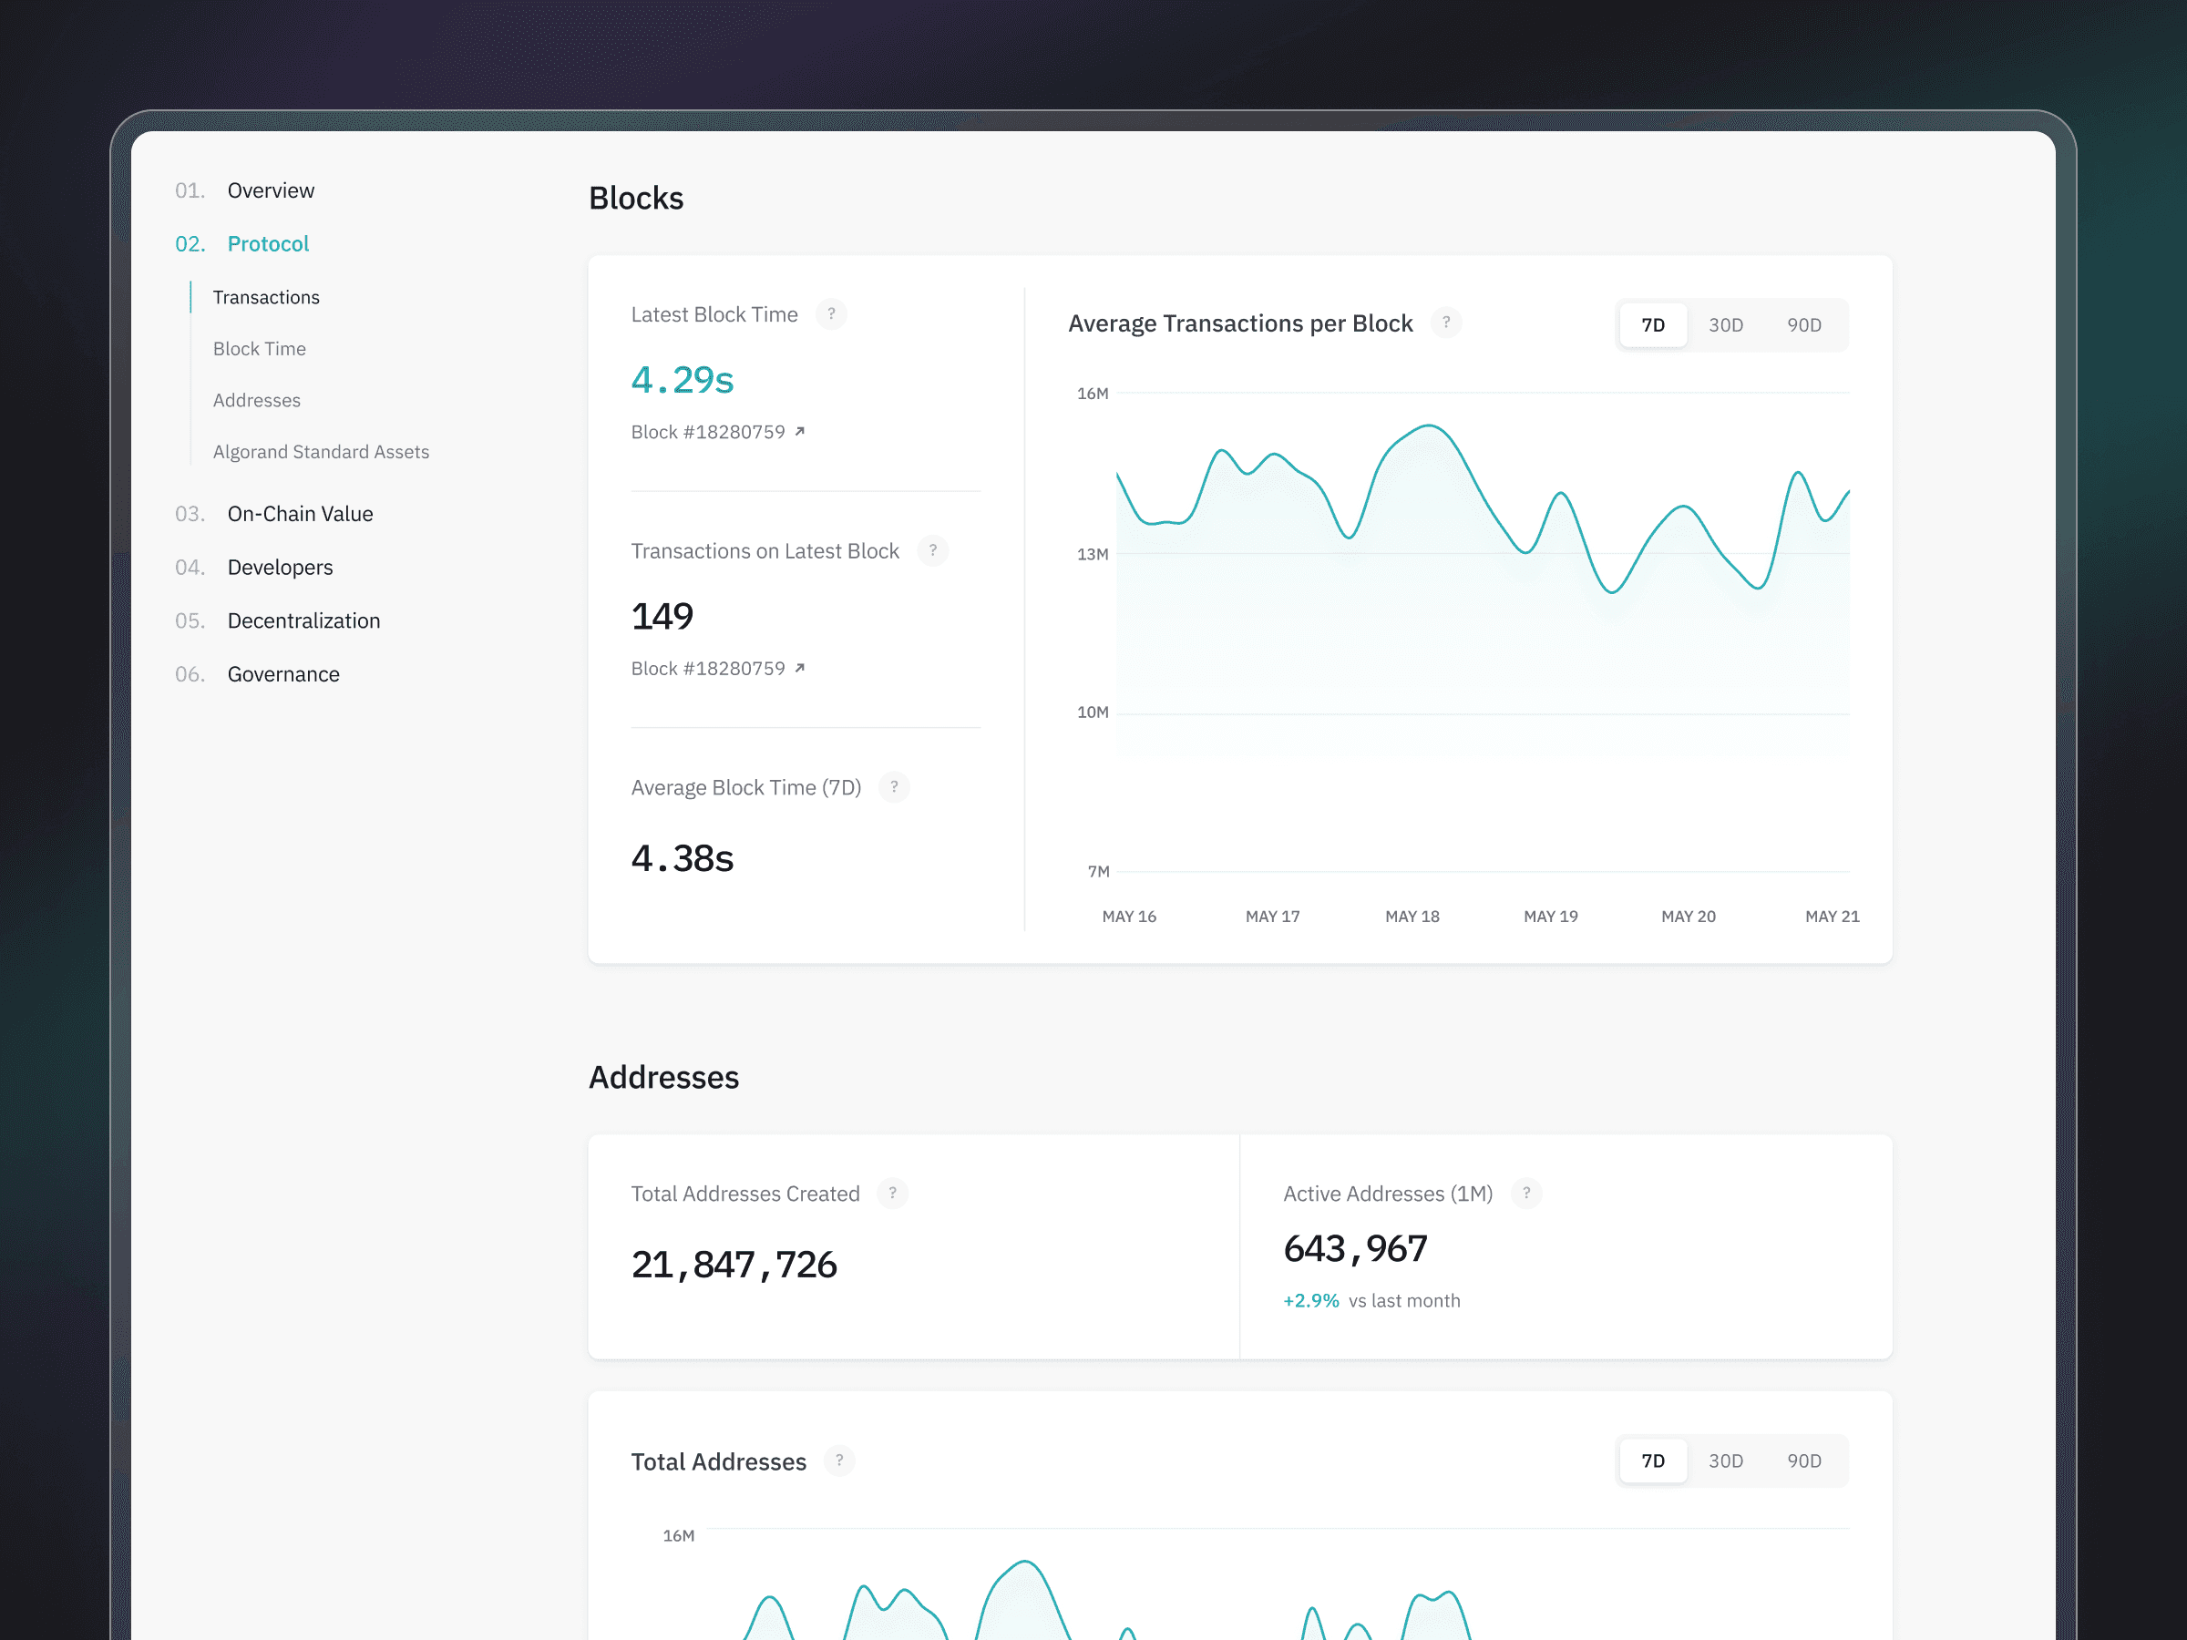Click the peak of the transactions line chart
Screen dimensions: 2187x1640
click(x=1430, y=426)
